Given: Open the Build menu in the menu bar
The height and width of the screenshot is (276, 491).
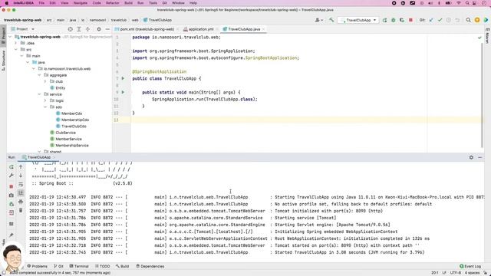Looking at the screenshot, I should click(128, 3).
